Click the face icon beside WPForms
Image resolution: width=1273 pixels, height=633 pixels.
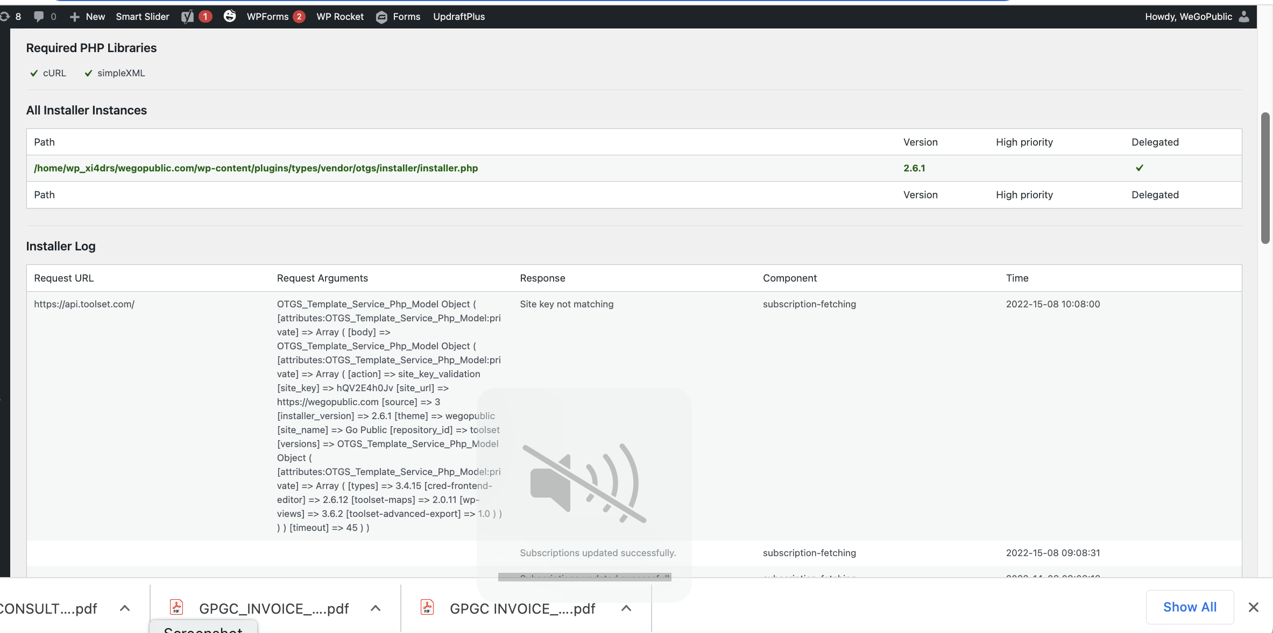coord(230,16)
